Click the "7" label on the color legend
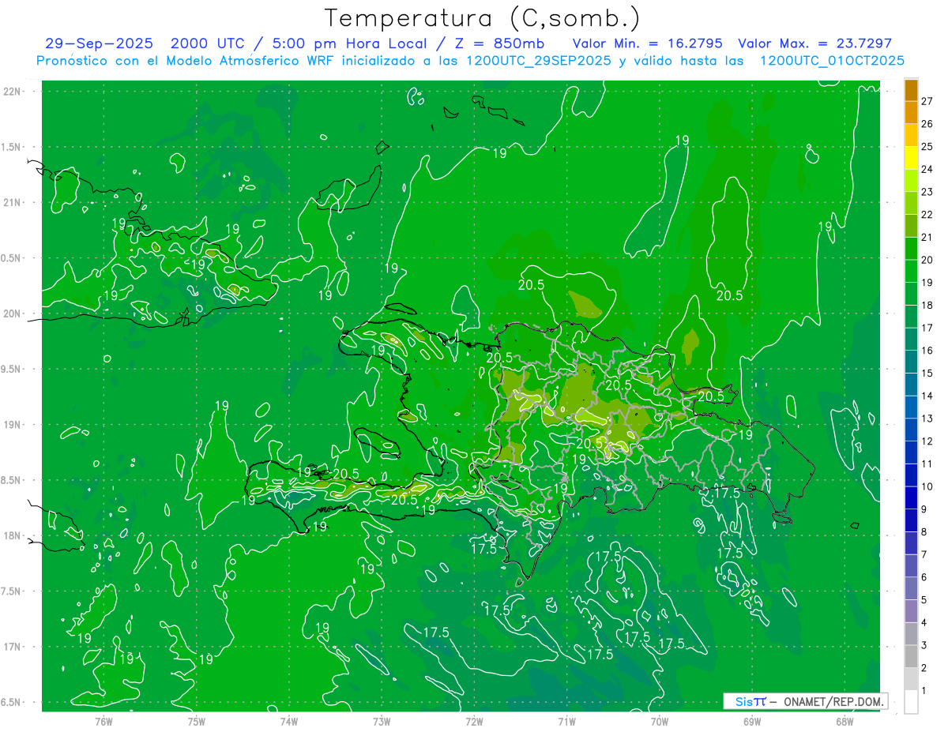 tap(924, 554)
